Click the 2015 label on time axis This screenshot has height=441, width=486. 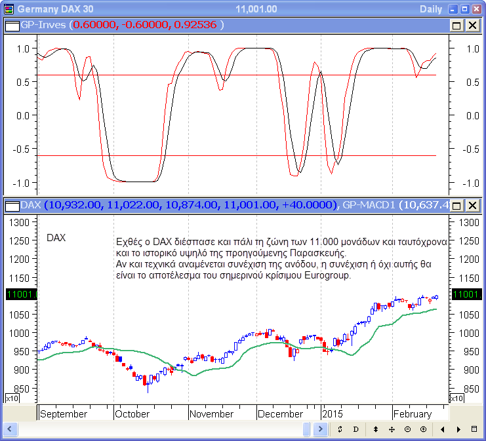(333, 414)
